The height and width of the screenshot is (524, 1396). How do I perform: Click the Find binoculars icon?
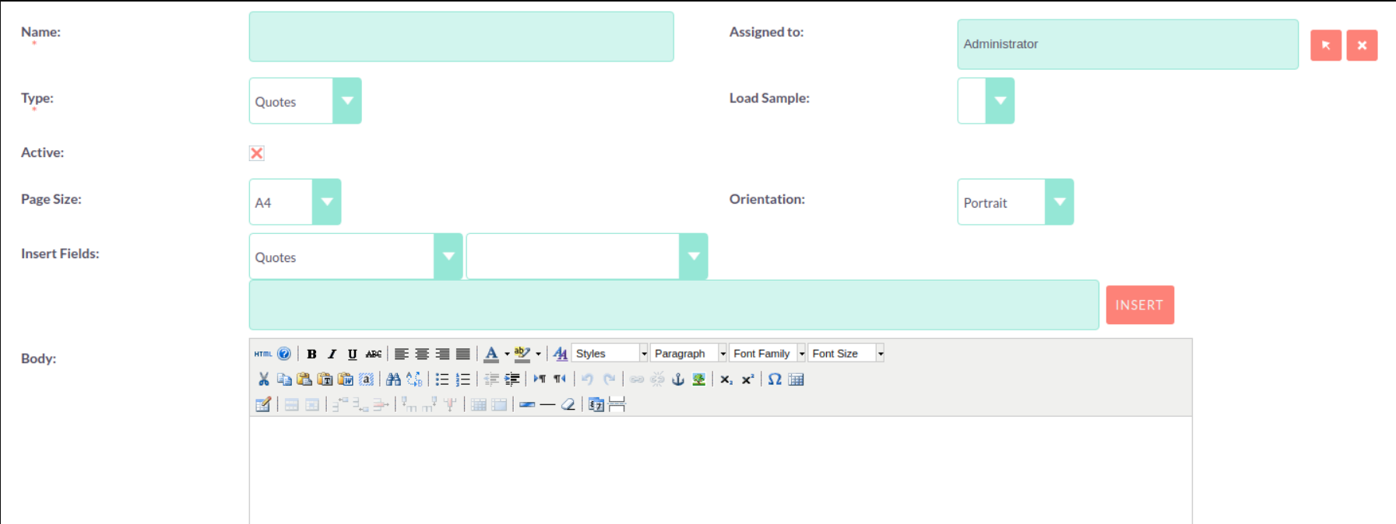[393, 379]
